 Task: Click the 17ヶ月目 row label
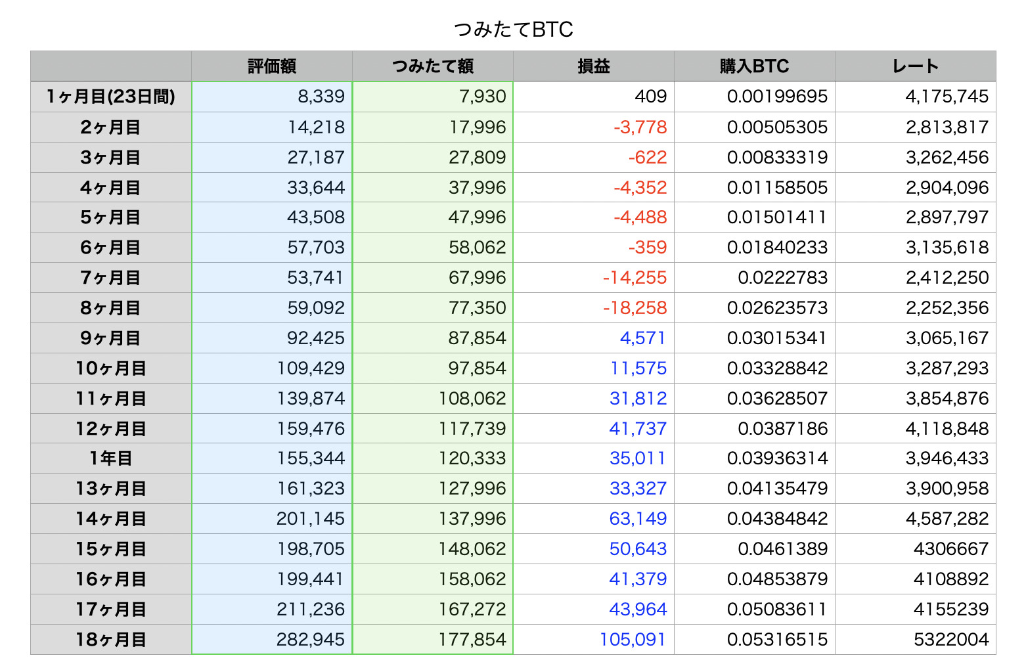[111, 609]
